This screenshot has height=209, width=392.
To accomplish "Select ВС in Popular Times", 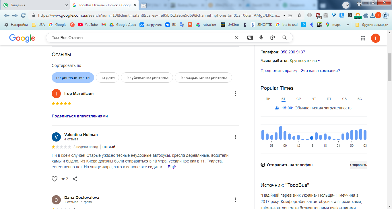I will [x=360, y=99].
